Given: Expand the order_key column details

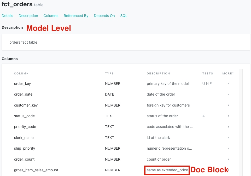Looking at the screenshot, I should pos(228,84).
